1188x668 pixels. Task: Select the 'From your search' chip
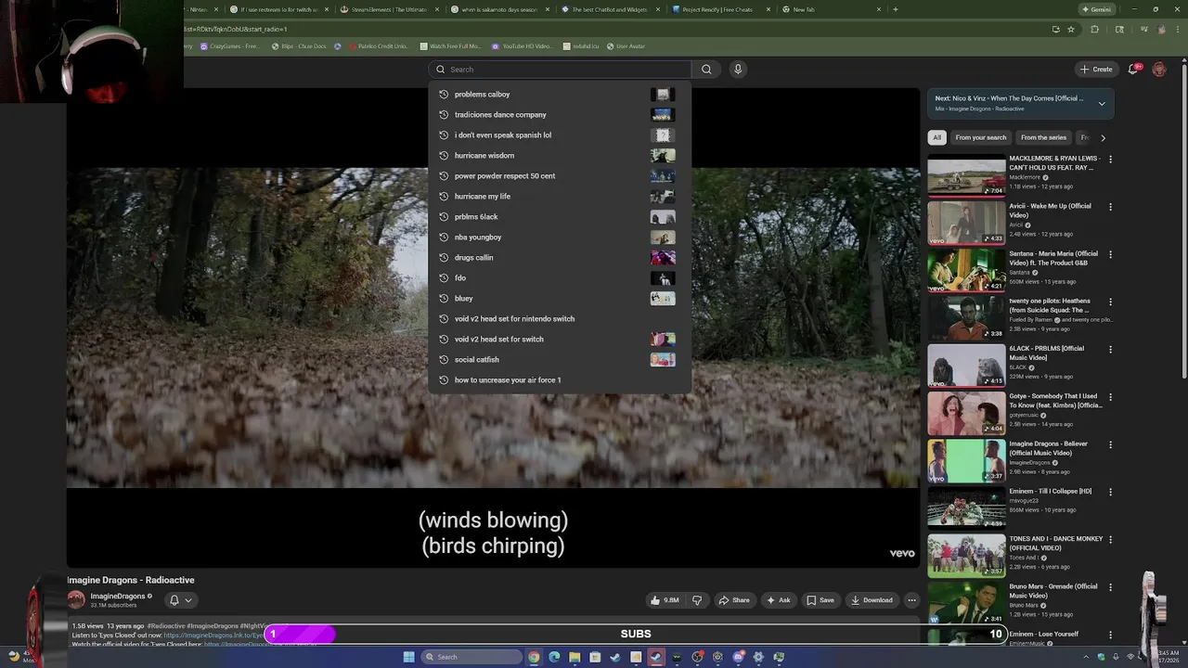[980, 137]
